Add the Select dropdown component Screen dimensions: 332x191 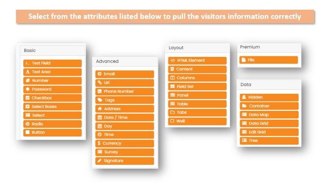[x=52, y=115]
